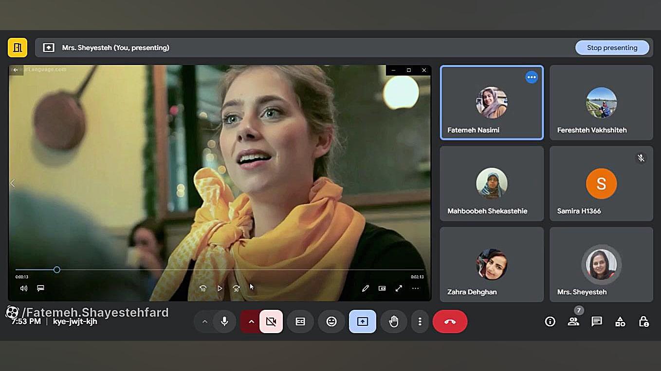
Task: Open the host controls lock icon
Action: 643,321
